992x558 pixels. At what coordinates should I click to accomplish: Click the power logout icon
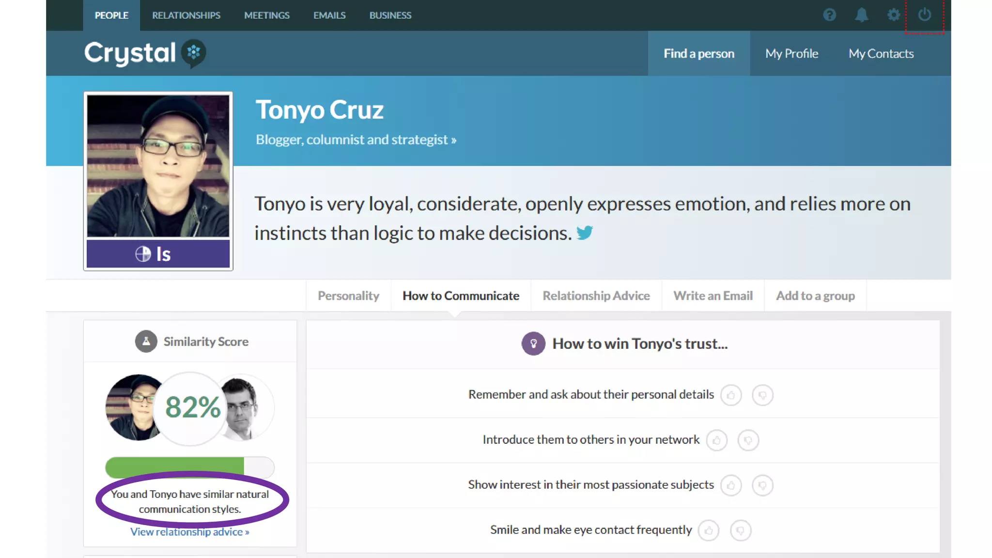click(924, 15)
